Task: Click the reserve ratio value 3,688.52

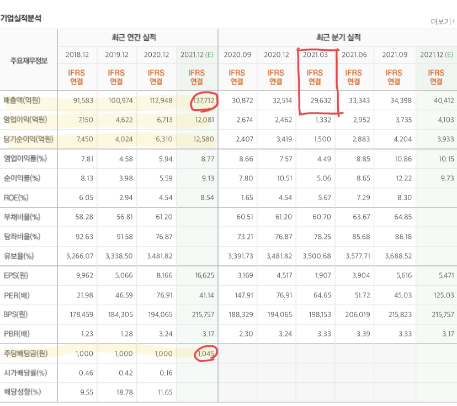Action: point(398,256)
